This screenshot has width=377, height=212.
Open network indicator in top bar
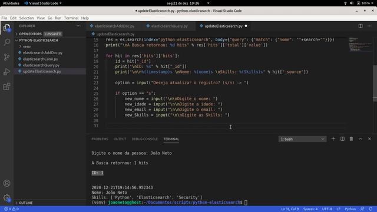tap(345, 3)
